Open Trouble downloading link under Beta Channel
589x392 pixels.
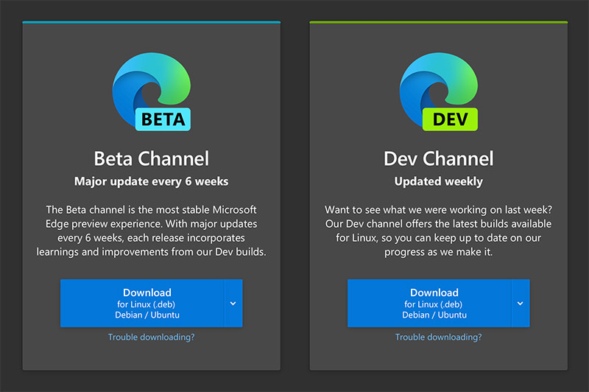[x=152, y=337]
